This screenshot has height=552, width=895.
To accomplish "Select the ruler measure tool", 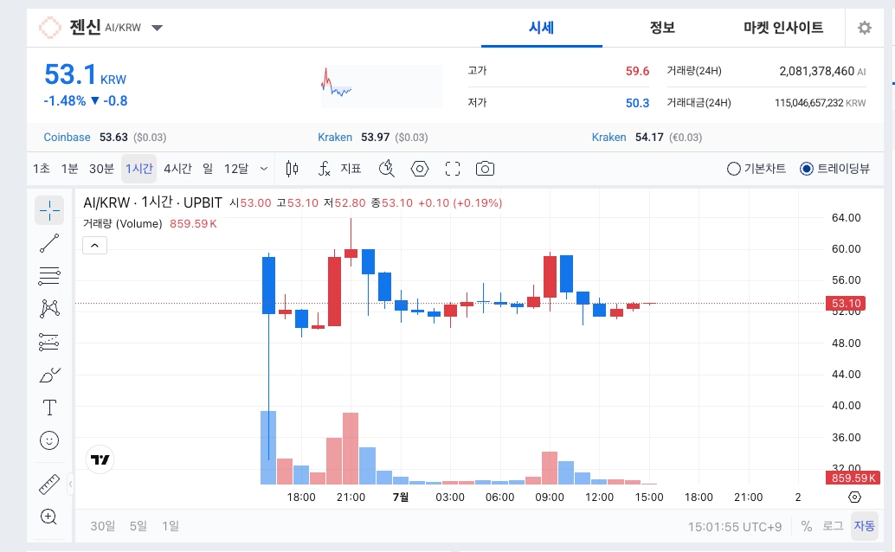I will 49,484.
